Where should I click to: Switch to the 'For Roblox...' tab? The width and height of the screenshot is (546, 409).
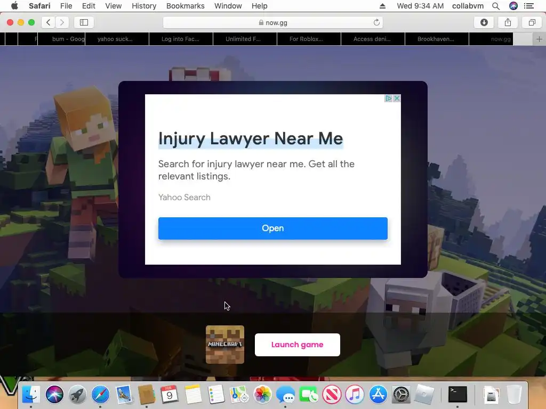(x=309, y=39)
